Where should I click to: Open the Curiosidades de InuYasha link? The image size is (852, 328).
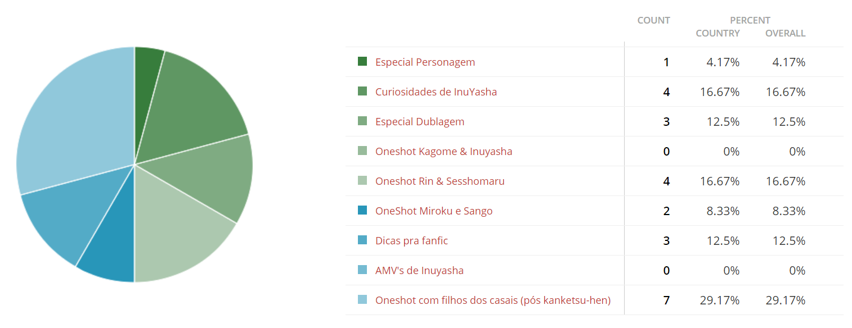(436, 92)
